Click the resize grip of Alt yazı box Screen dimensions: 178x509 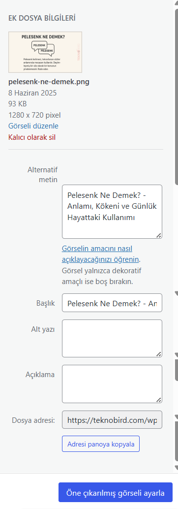(x=159, y=354)
